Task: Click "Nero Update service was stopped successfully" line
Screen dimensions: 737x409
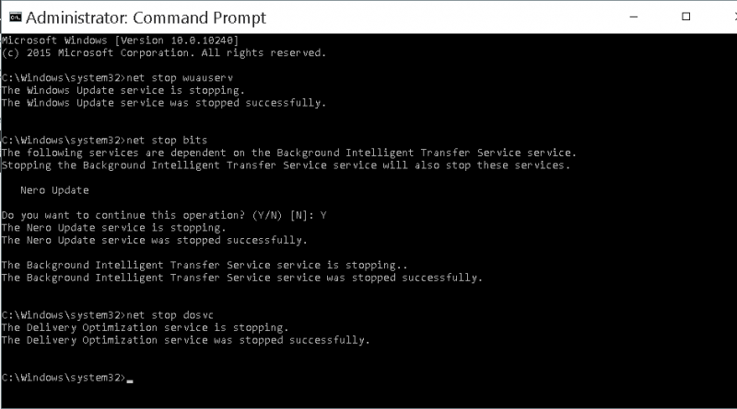Action: click(x=154, y=241)
